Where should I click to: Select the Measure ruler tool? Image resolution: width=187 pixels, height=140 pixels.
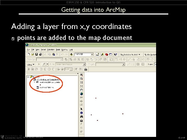click(x=82, y=120)
